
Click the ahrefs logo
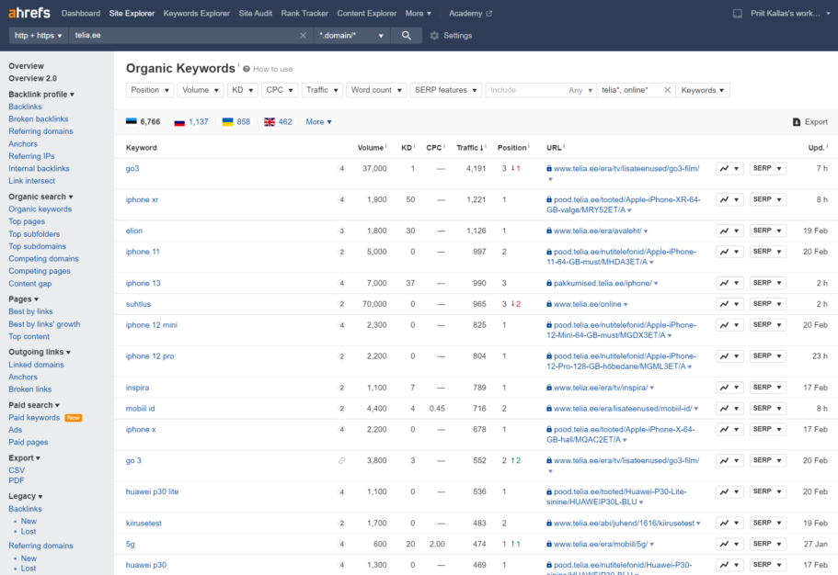[29, 13]
